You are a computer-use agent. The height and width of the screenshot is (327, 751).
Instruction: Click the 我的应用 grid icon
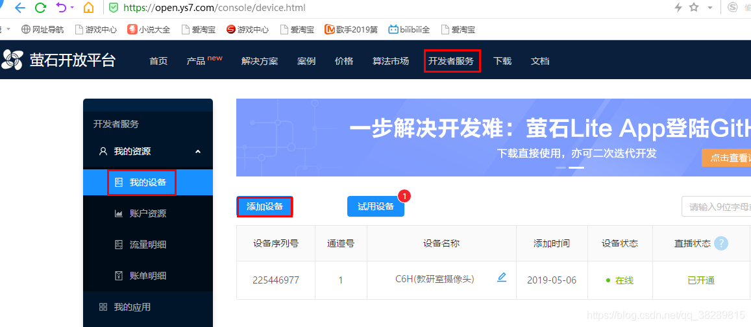click(103, 307)
